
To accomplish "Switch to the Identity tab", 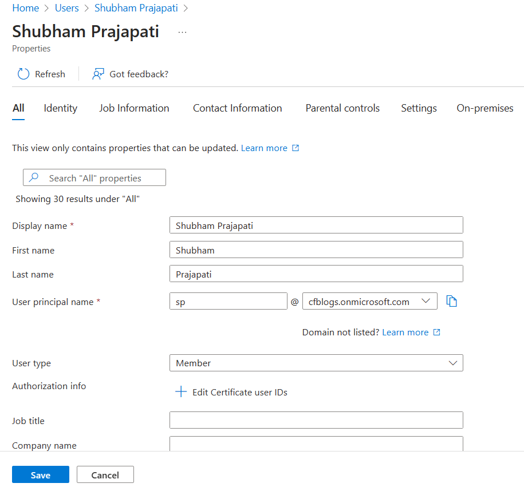I will pyautogui.click(x=61, y=108).
